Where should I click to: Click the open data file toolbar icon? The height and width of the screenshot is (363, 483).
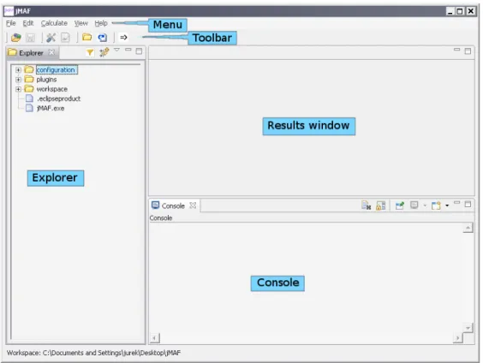[16, 38]
